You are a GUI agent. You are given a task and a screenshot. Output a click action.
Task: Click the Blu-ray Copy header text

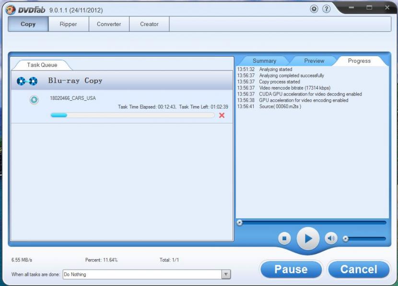coord(75,81)
